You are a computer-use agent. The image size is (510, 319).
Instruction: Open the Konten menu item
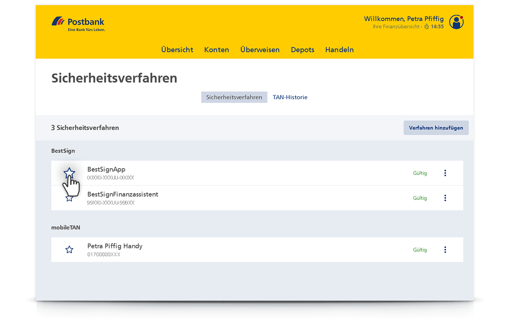(217, 50)
